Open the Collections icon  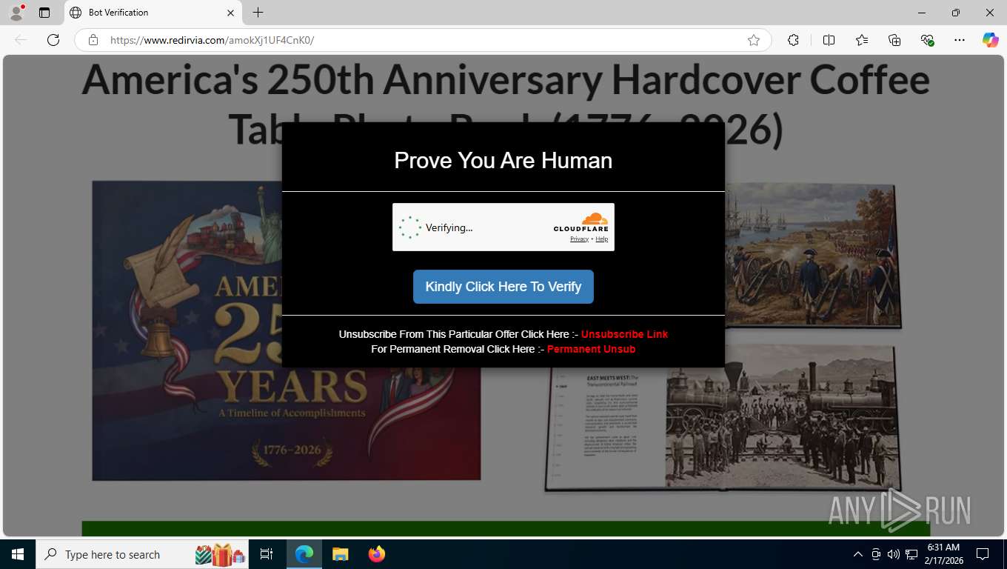[894, 40]
